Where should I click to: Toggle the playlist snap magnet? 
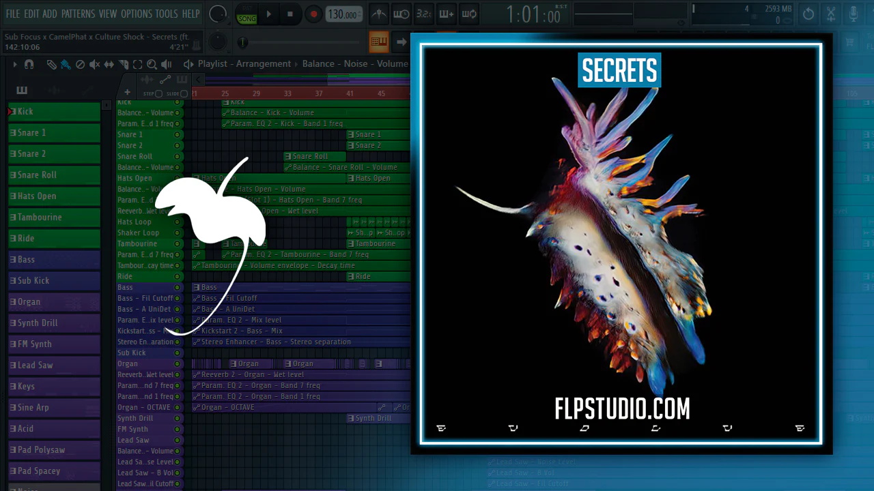point(29,64)
